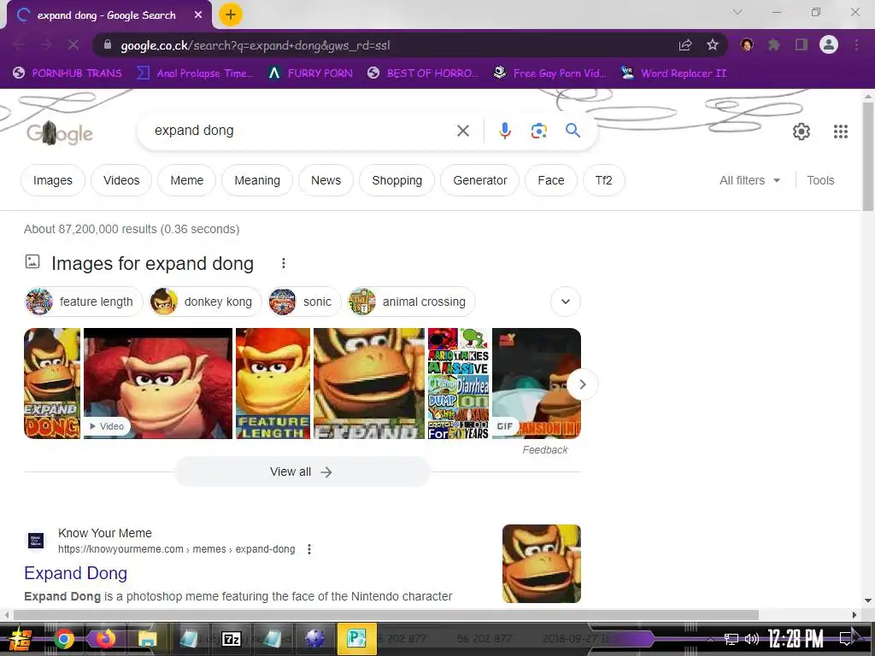This screenshot has height=656, width=875.
Task: Close the expand dong browser tab
Action: coord(198,15)
